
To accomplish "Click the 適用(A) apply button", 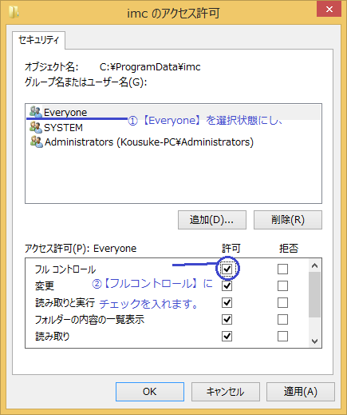I will (301, 392).
